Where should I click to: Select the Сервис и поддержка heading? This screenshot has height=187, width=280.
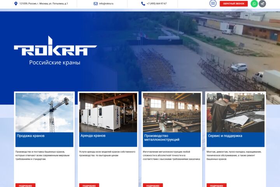(225, 136)
